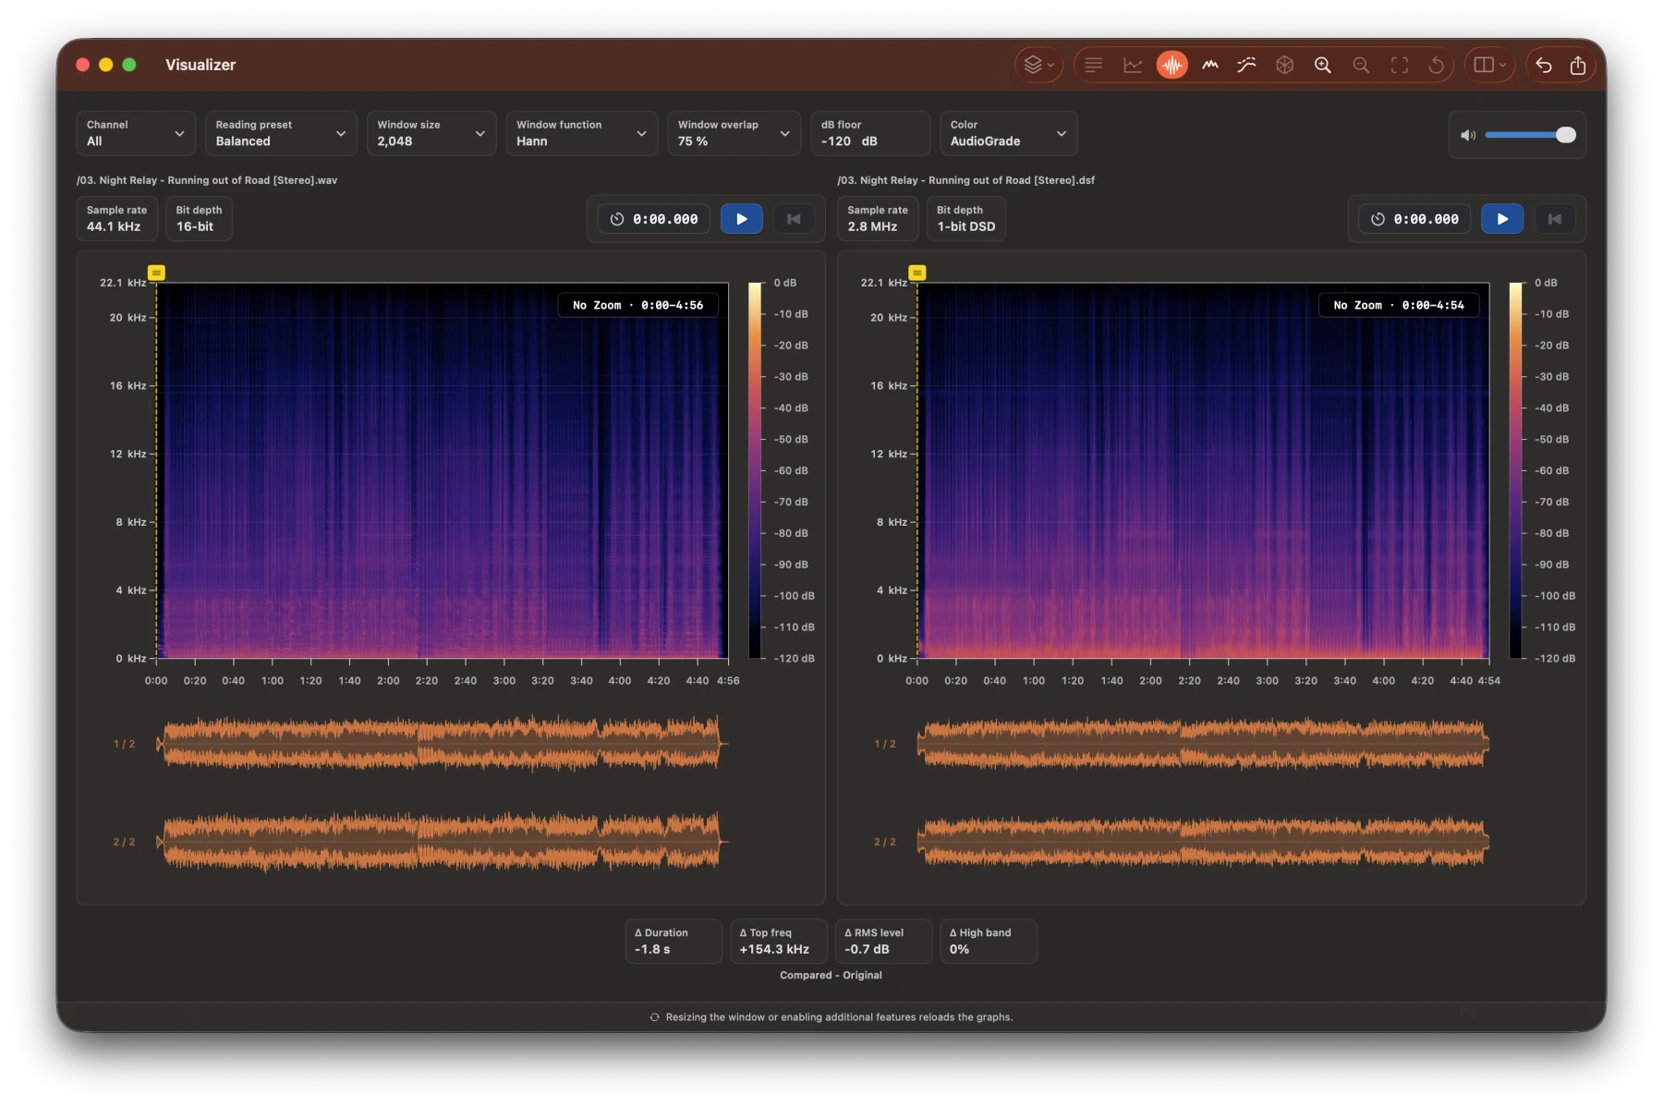Click the right 2.8 MHz sample rate box
This screenshot has height=1107, width=1663.
coord(878,219)
